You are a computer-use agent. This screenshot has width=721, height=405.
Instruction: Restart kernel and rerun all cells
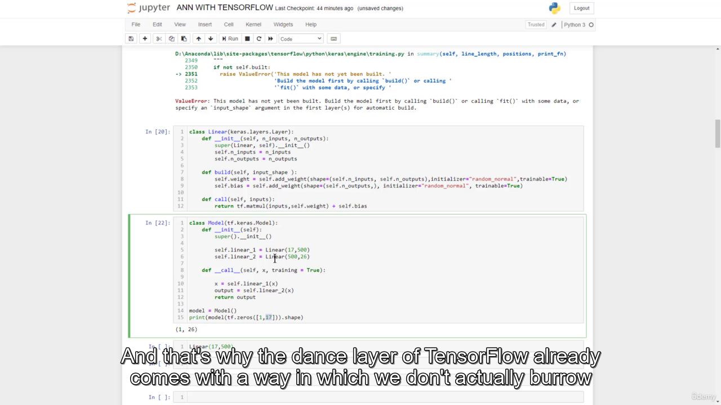pos(270,39)
